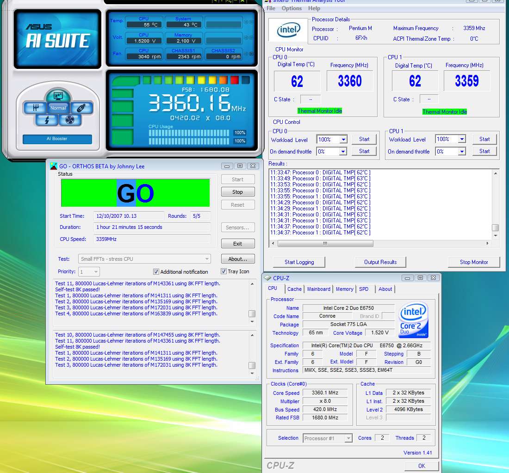The height and width of the screenshot is (473, 509).
Task: Open CPU 1 On demand throttle dropdown
Action: coord(462,152)
